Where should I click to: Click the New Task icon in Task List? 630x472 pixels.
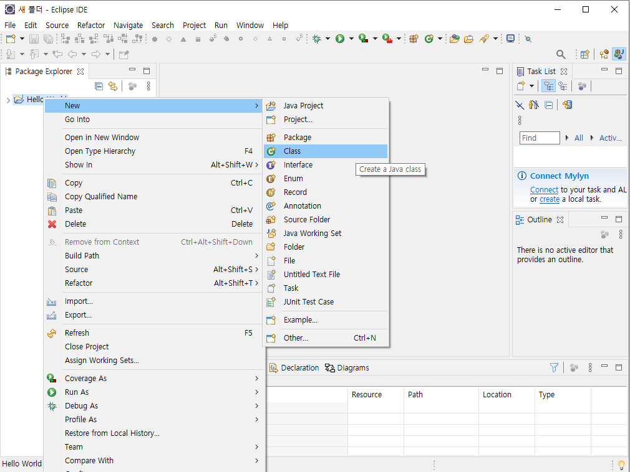coord(521,86)
